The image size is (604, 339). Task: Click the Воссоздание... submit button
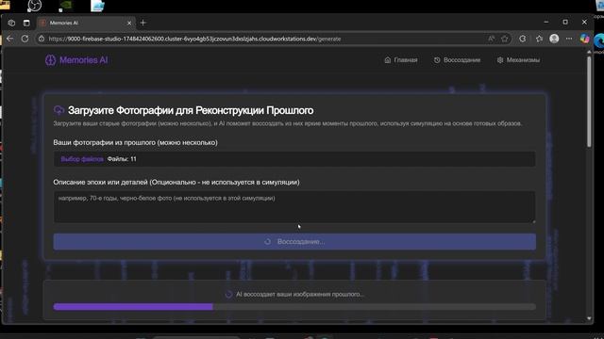pos(294,242)
